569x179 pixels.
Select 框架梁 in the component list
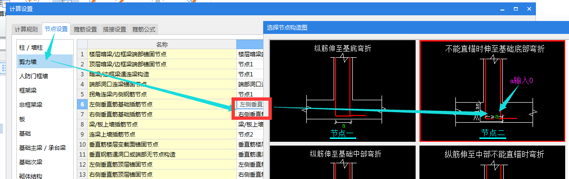(x=45, y=90)
